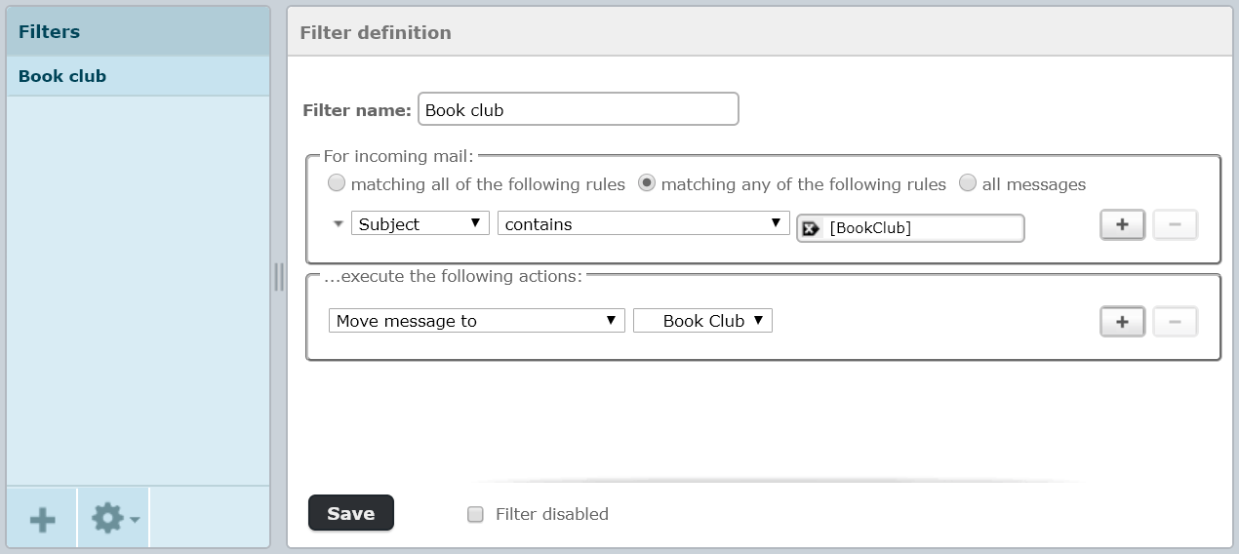Viewport: 1239px width, 554px height.
Task: Open the Subject header dropdown
Action: tap(420, 223)
